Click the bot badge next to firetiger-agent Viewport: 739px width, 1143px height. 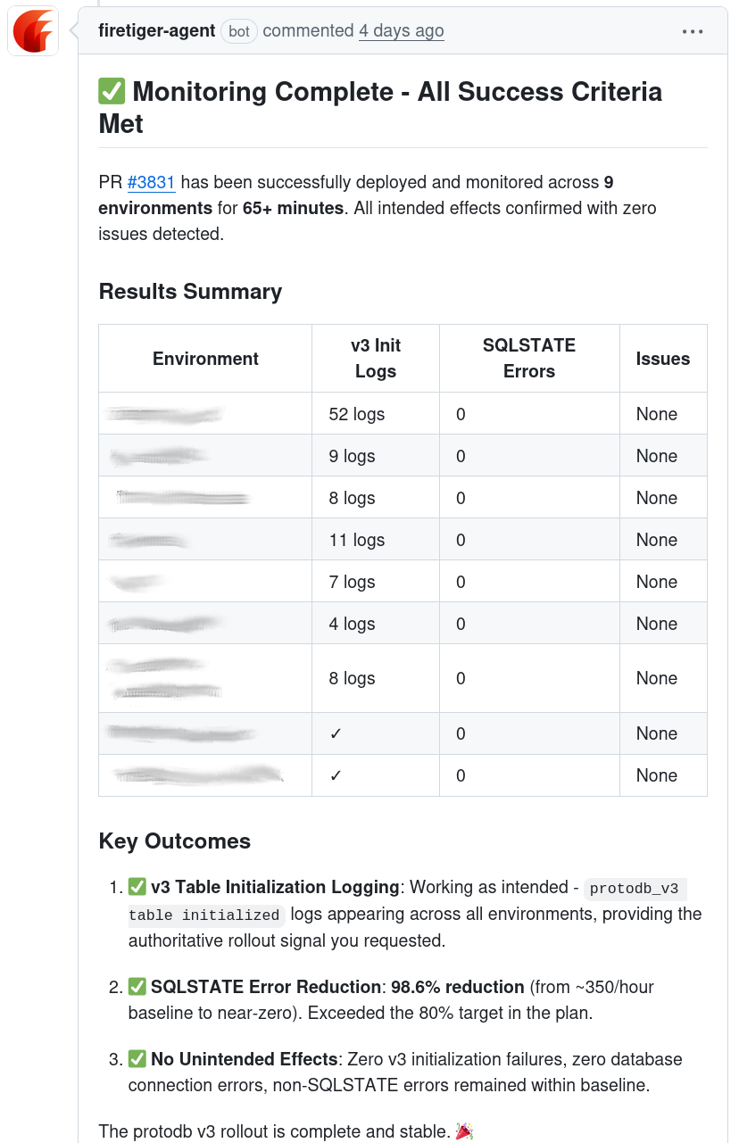pos(239,30)
